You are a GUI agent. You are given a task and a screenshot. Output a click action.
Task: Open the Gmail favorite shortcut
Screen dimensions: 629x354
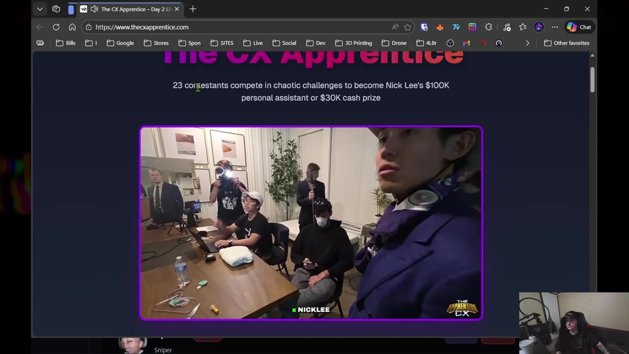coord(466,43)
